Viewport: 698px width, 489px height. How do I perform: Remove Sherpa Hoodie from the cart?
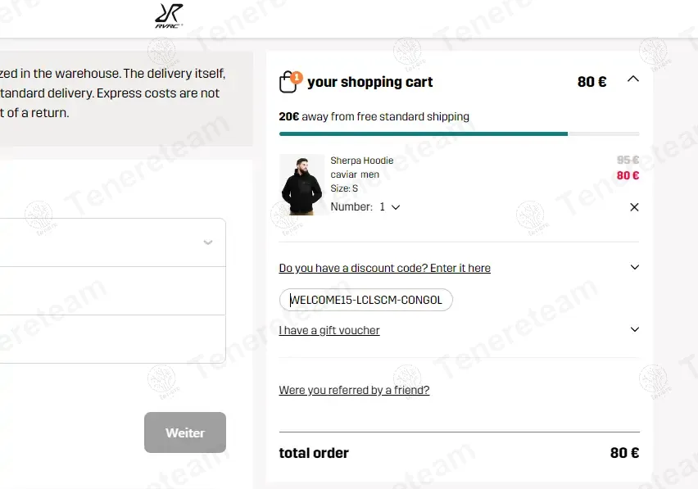634,207
